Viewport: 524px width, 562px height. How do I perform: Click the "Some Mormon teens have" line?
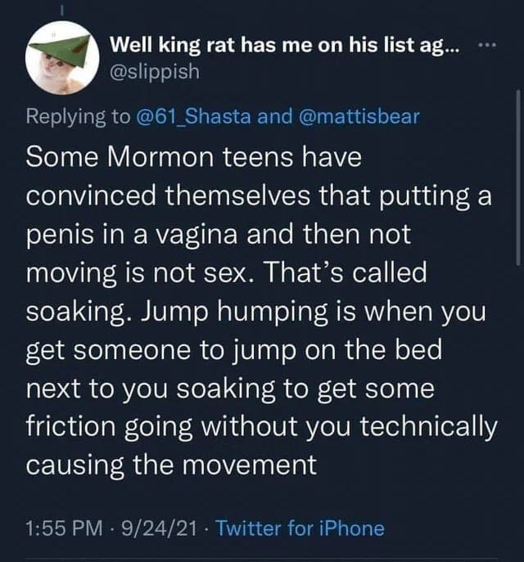coord(194,157)
